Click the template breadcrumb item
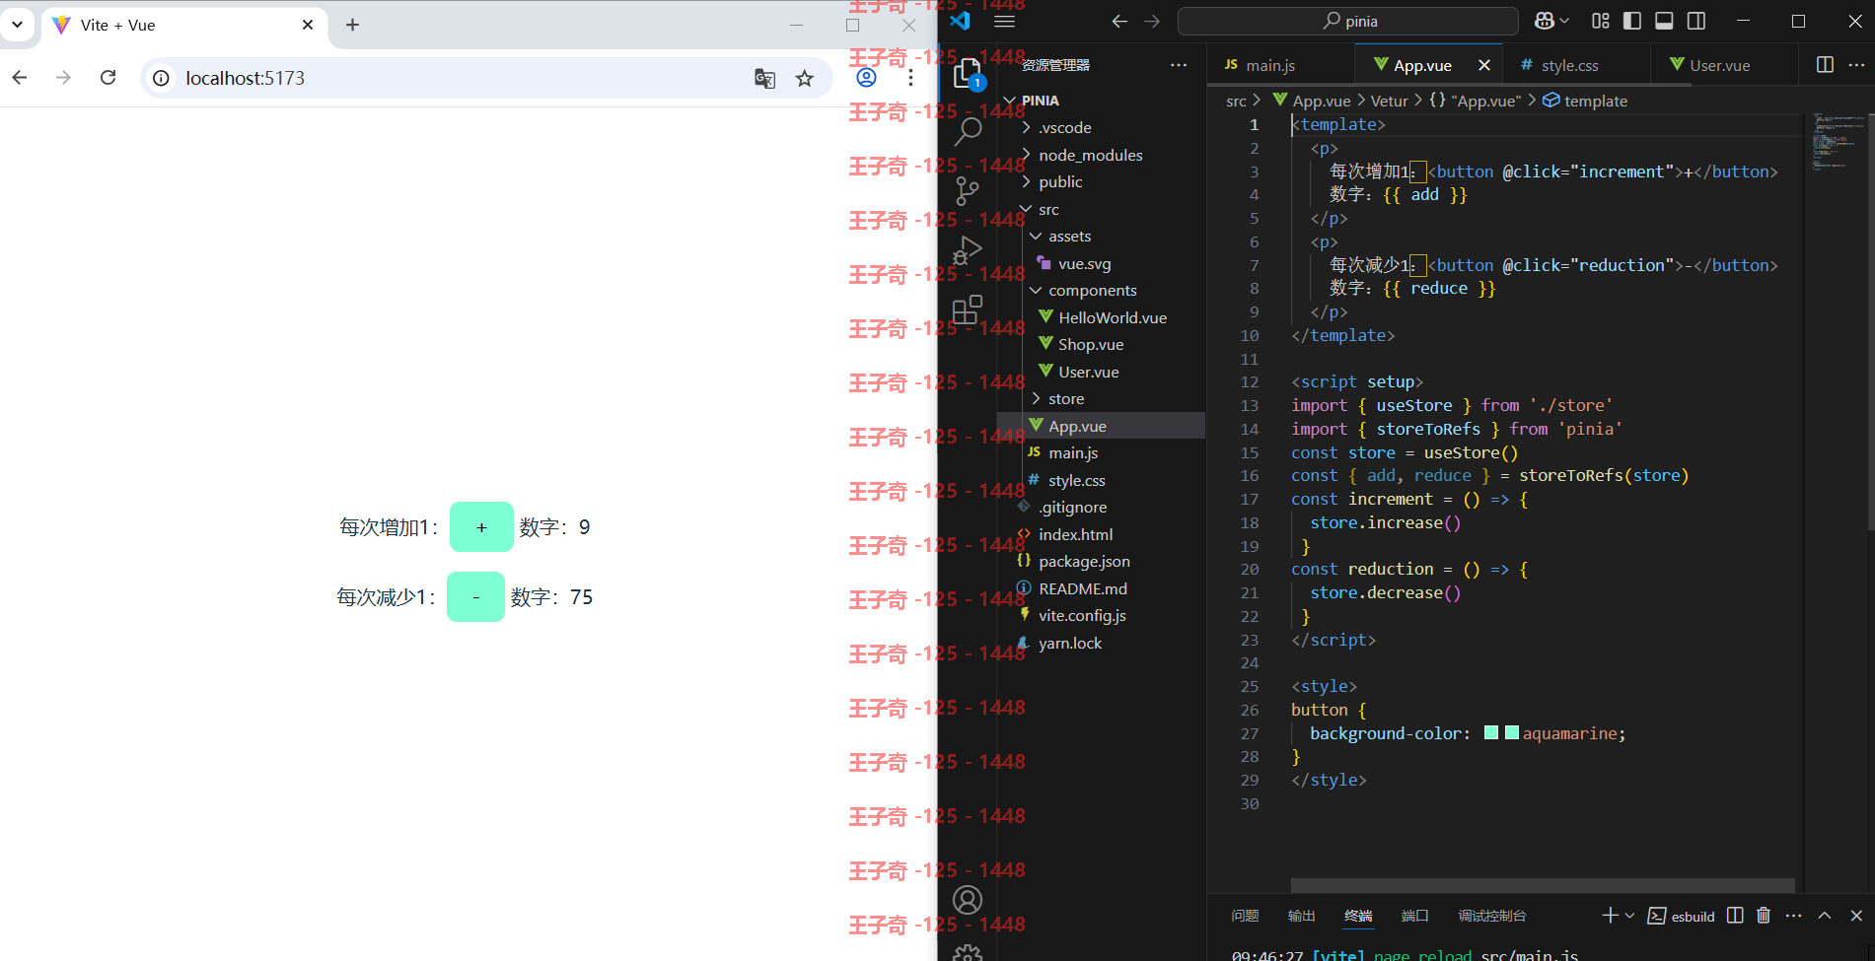 coord(1585,101)
